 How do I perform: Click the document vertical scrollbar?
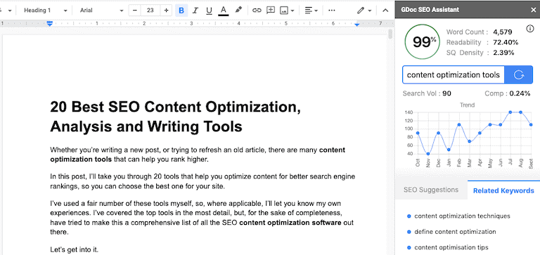pyautogui.click(x=390, y=34)
